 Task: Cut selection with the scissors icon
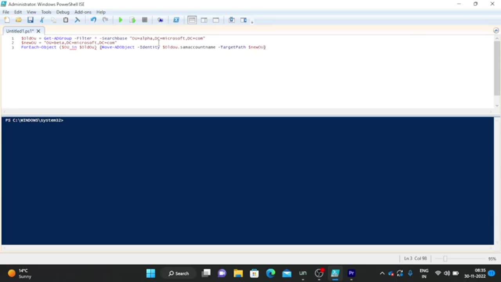42,20
